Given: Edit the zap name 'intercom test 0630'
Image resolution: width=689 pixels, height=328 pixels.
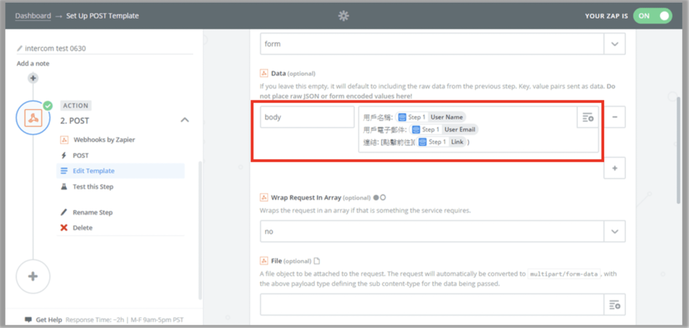Looking at the screenshot, I should 55,48.
